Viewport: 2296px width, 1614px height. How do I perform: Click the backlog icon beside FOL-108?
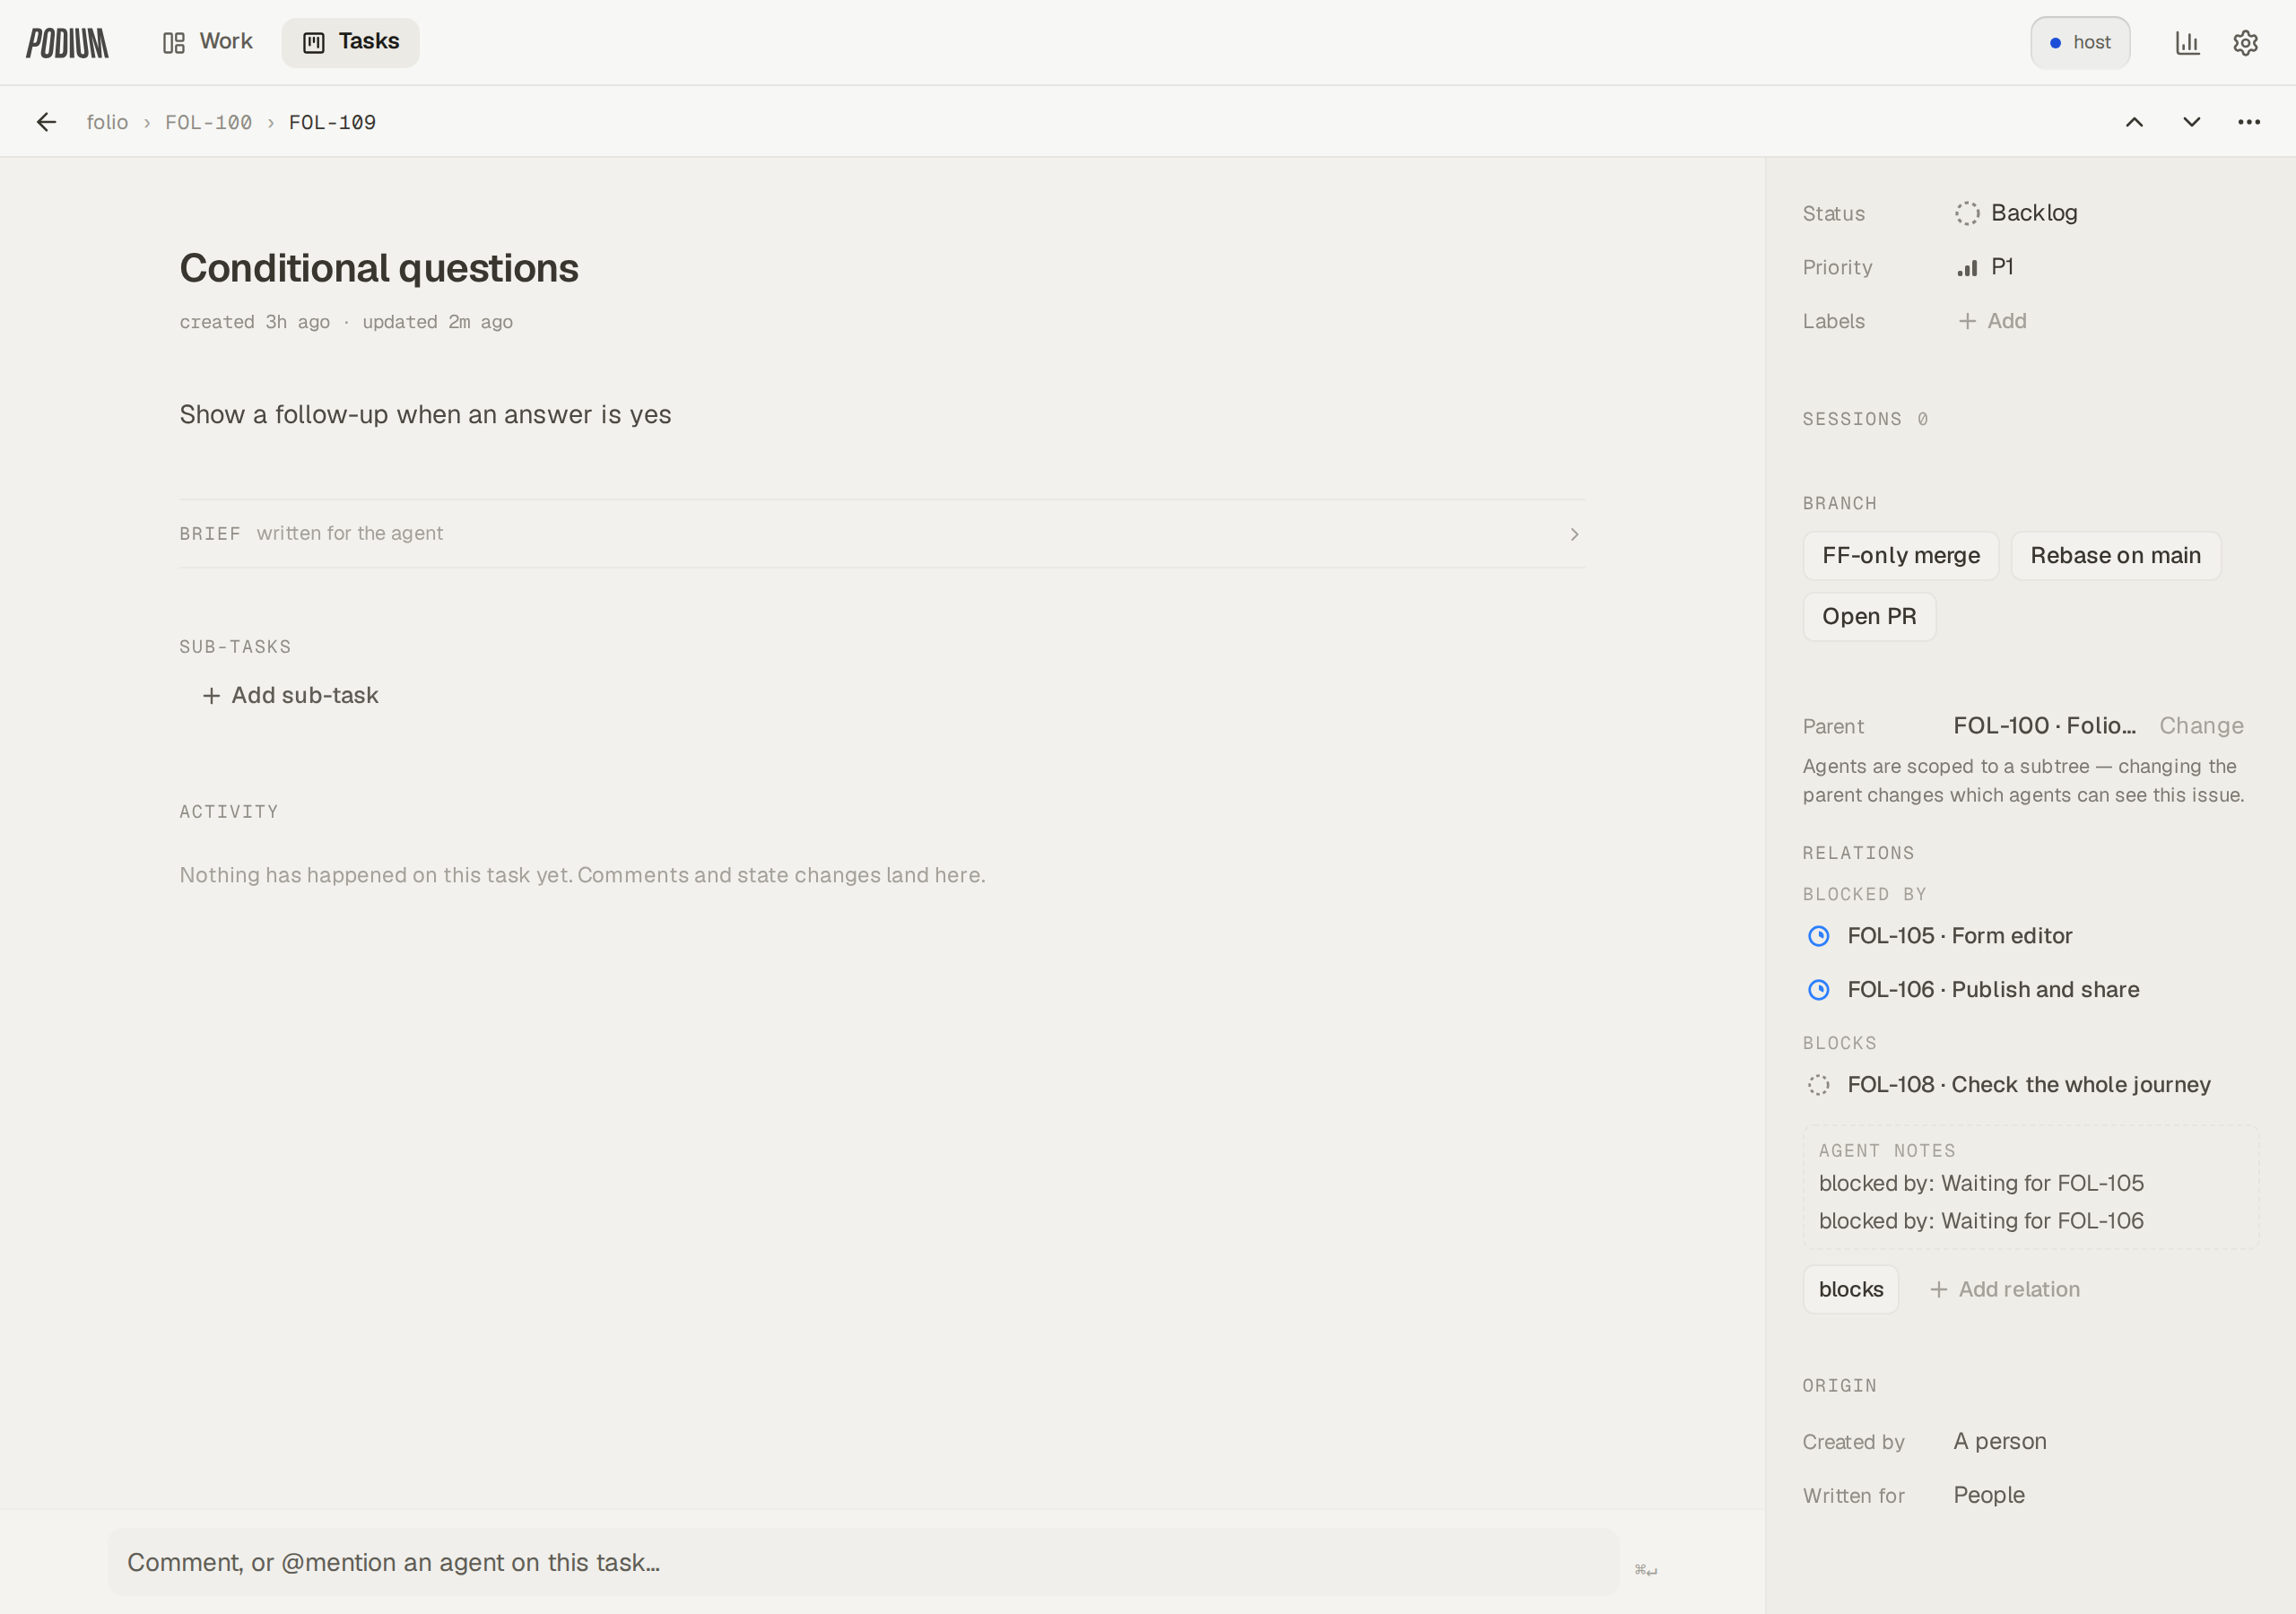coord(1818,1085)
